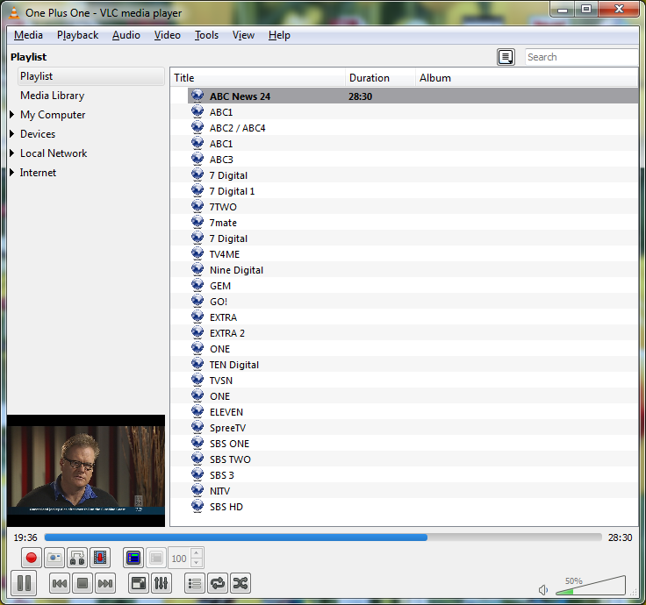Select the 7 Digital 1 channel
Screen dimensions: 646x605
pyautogui.click(x=232, y=191)
